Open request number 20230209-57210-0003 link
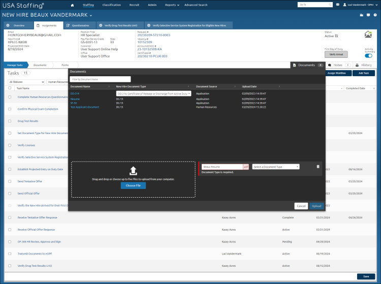381x284 pixels. pos(154,35)
